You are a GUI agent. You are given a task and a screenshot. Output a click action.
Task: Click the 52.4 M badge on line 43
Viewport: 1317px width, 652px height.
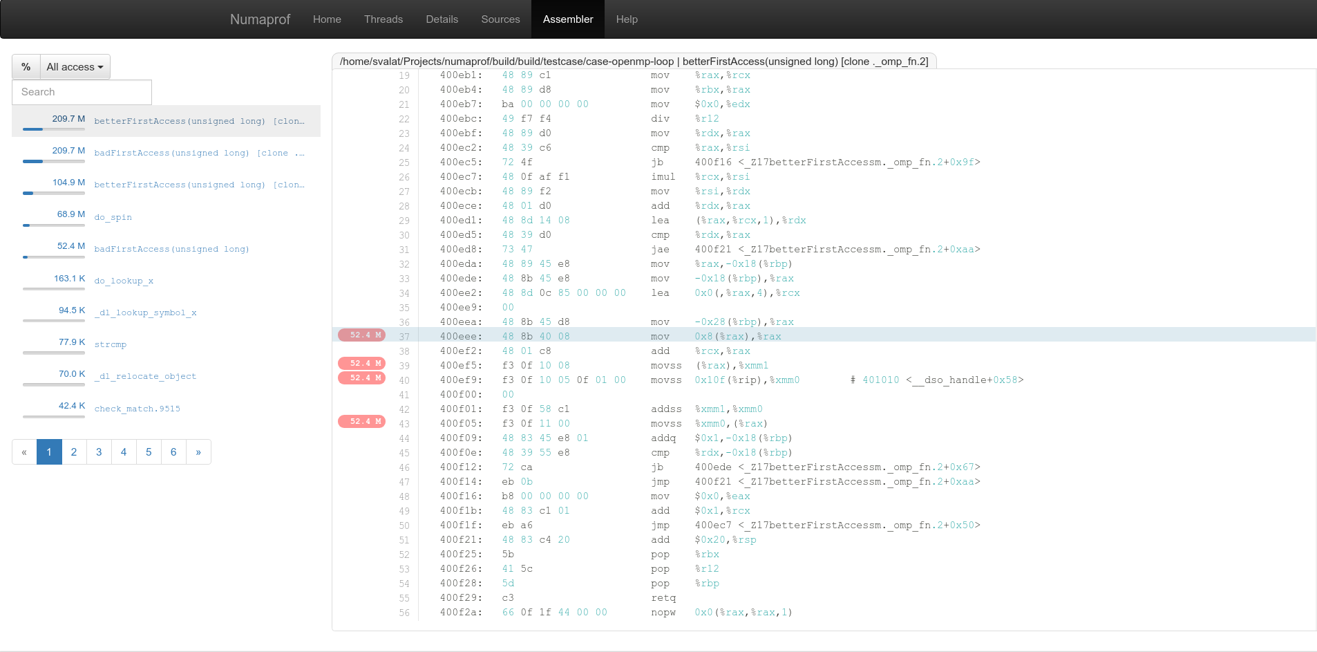coord(361,422)
